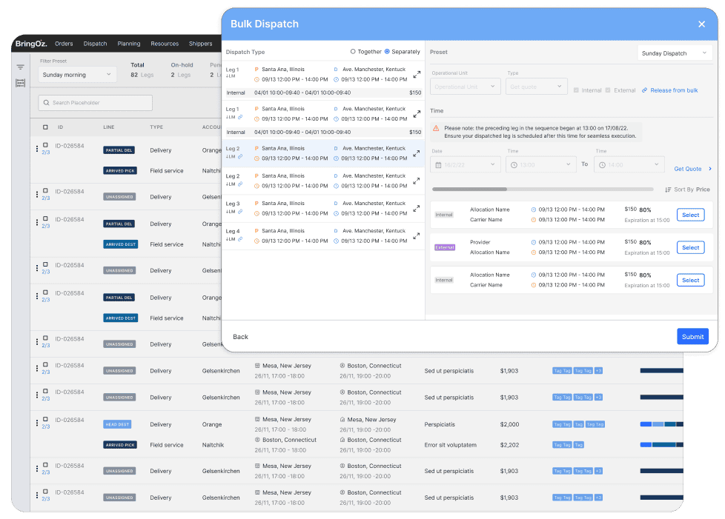
Task: Click the chain link icon in highlighted Leg 2
Action: click(240, 156)
